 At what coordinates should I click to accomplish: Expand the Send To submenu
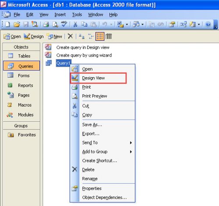131,143
